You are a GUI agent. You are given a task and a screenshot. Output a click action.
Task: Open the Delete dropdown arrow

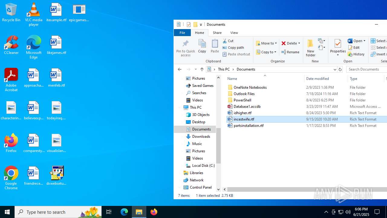point(299,43)
